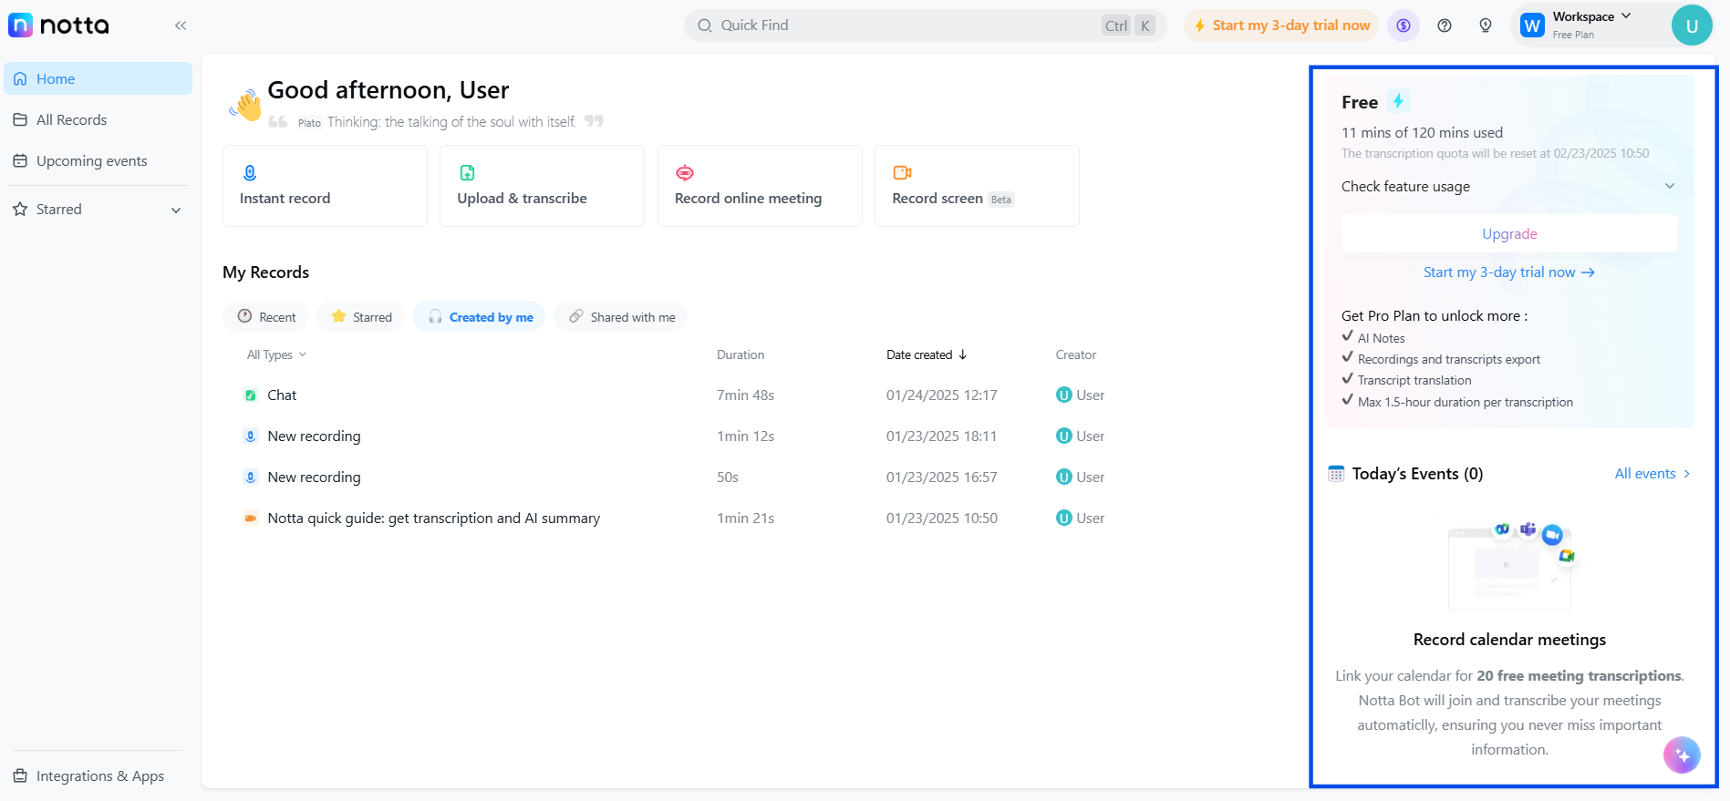Screen dimensions: 1730x801
Task: Switch to the Recent tab
Action: tap(266, 316)
